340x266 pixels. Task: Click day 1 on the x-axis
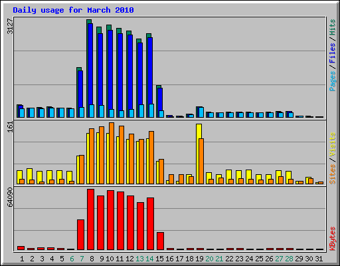click(x=22, y=259)
